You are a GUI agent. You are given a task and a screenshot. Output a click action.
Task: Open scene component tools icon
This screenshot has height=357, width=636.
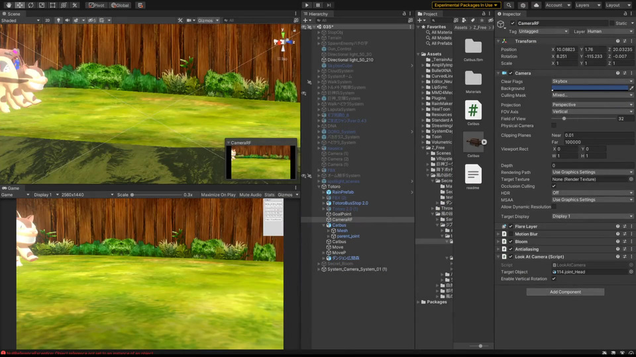point(180,20)
